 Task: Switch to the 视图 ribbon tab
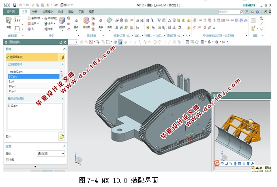(x=91, y=12)
